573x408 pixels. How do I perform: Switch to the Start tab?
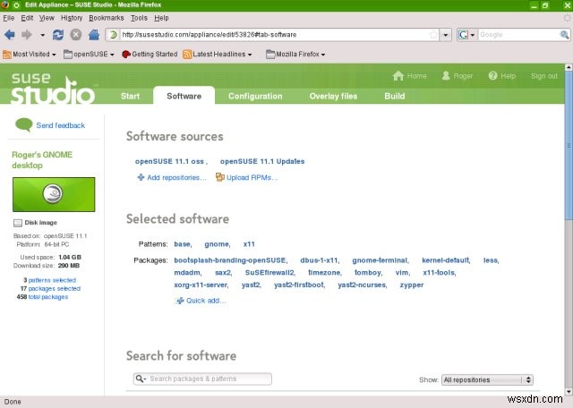pyautogui.click(x=130, y=96)
